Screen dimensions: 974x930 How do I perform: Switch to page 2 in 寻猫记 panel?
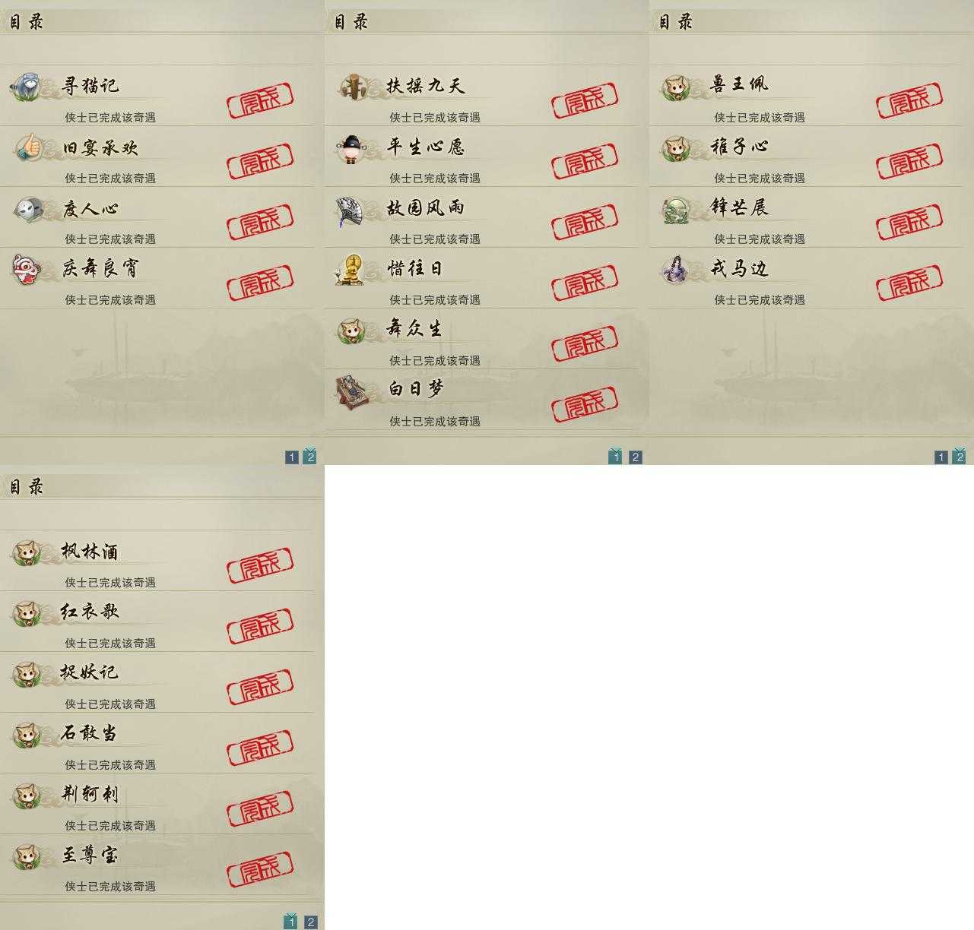[x=309, y=457]
